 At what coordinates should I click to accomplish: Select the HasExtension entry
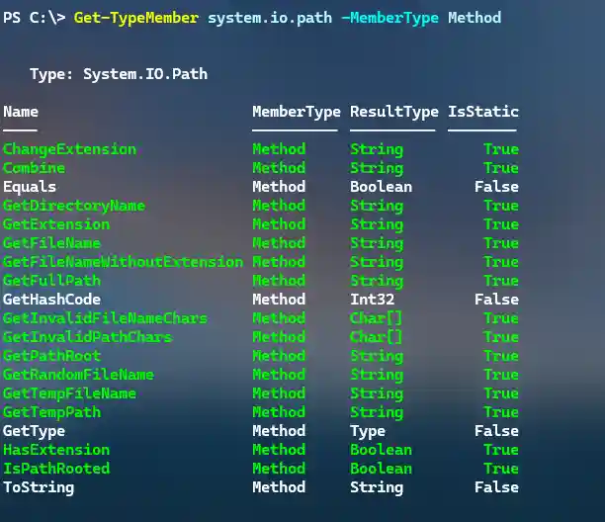tap(56, 450)
